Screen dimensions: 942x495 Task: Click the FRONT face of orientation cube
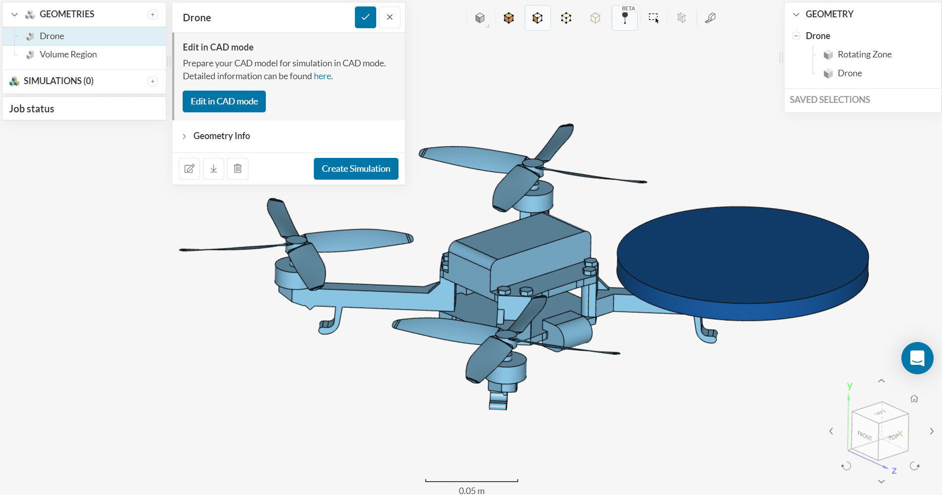[x=864, y=436]
